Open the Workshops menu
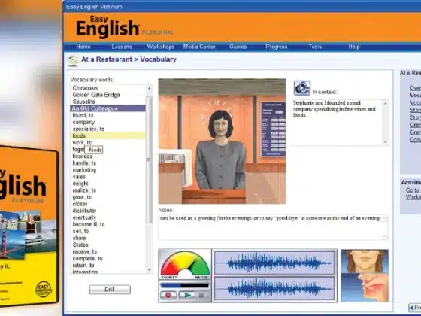 pyautogui.click(x=161, y=47)
